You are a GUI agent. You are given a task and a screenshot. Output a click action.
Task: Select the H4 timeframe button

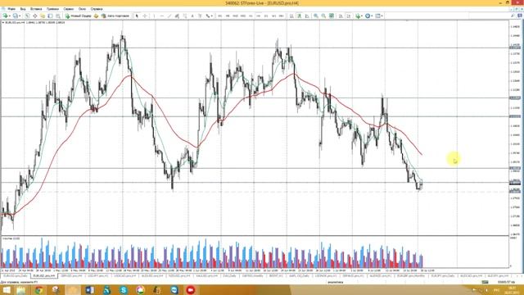tap(259, 16)
